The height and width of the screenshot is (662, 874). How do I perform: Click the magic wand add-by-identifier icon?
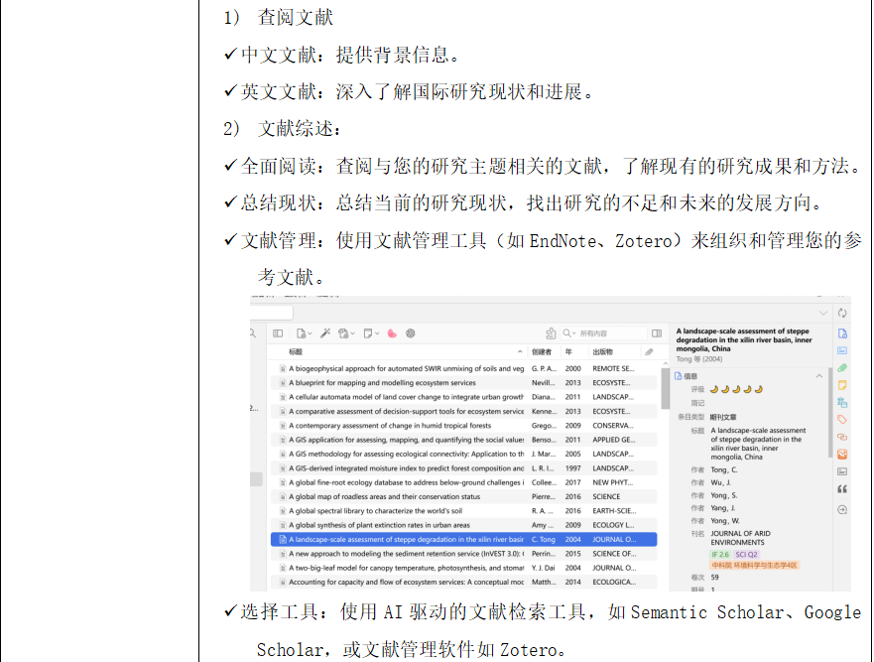[x=325, y=332]
